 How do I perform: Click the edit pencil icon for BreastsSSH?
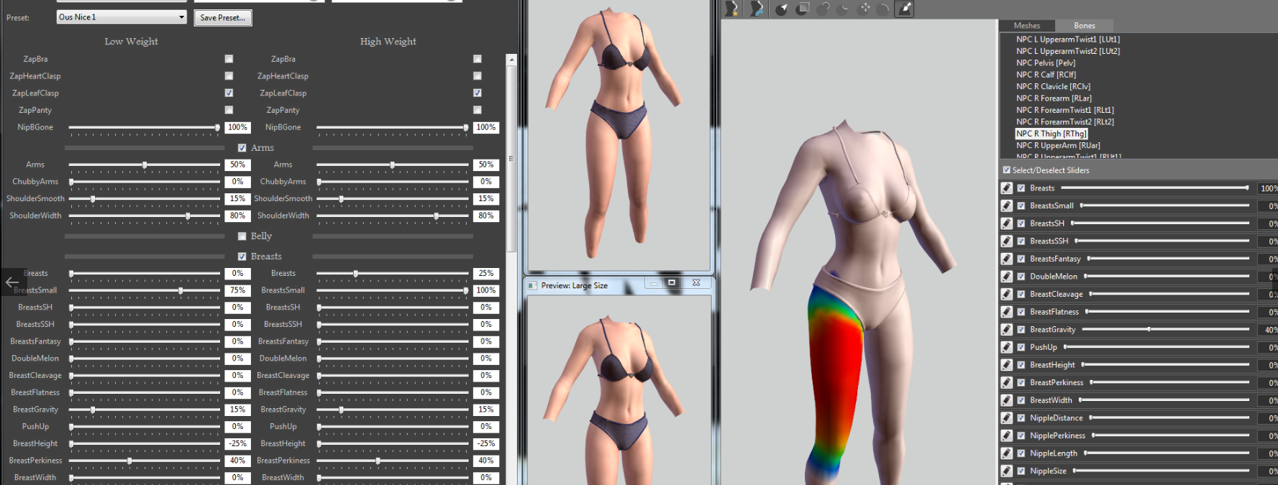tap(1007, 241)
